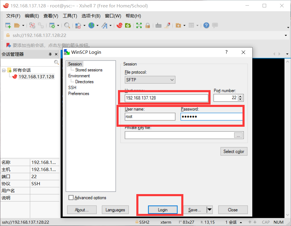Click the Disconnect toolbar icon

tap(32, 25)
